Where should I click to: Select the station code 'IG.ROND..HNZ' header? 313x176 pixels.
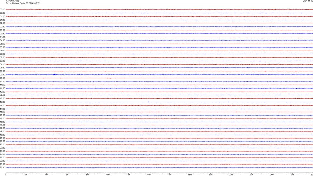[12, 1]
